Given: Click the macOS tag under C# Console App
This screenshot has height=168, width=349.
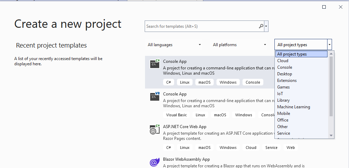Looking at the screenshot, I should 205,82.
